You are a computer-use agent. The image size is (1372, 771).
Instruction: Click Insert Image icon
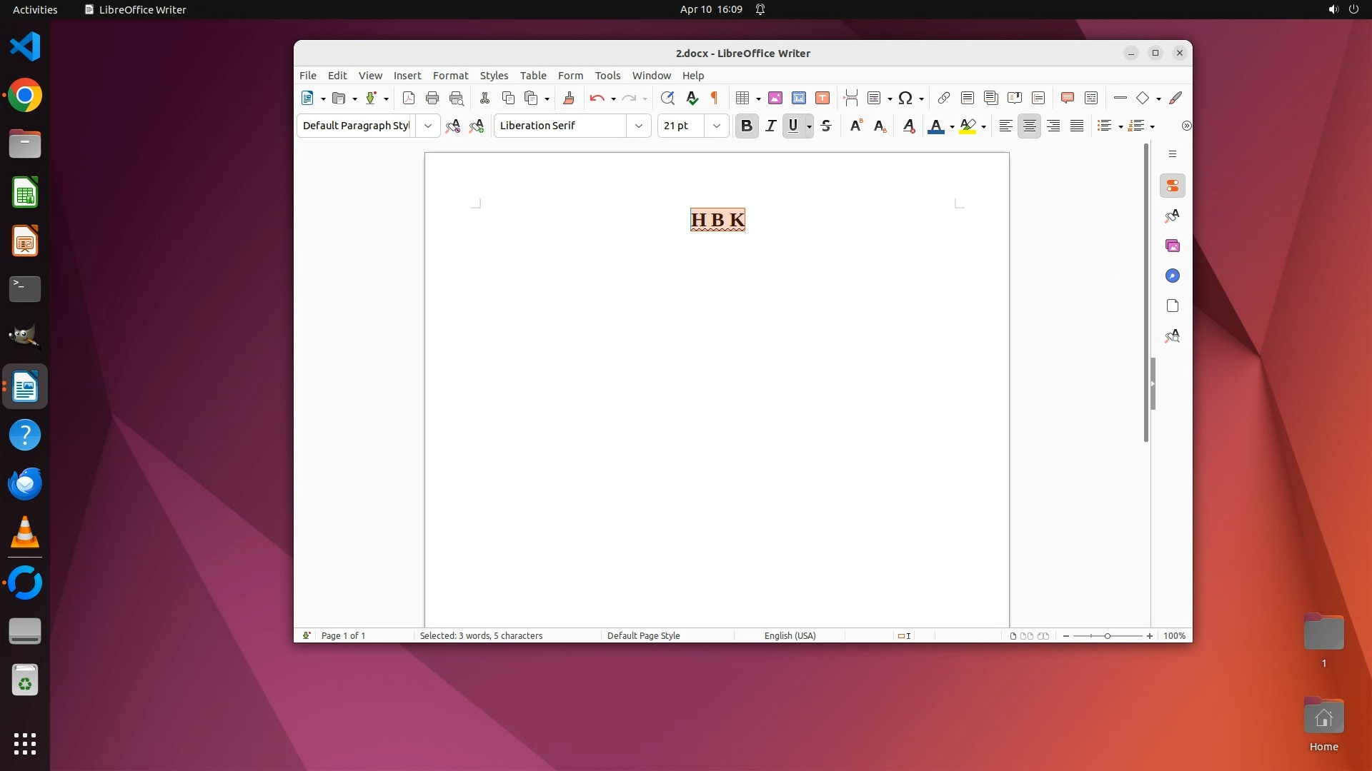tap(775, 99)
